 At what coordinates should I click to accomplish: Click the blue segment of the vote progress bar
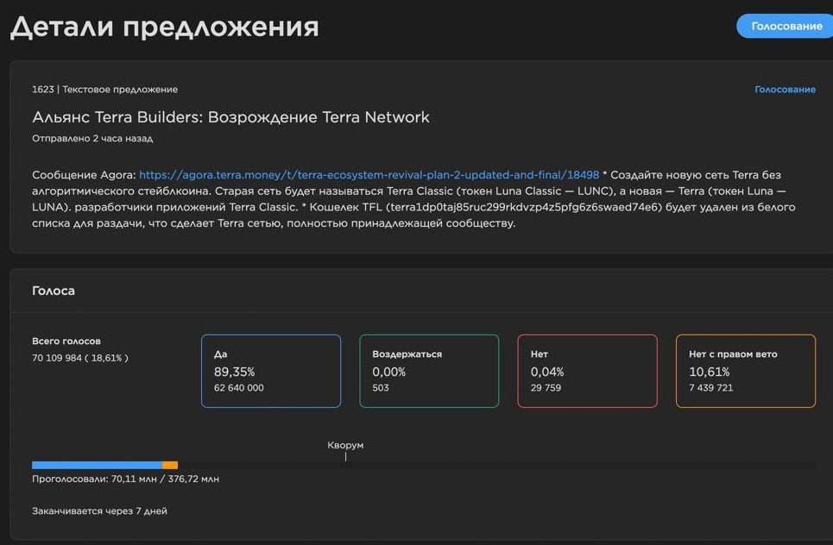pos(97,465)
